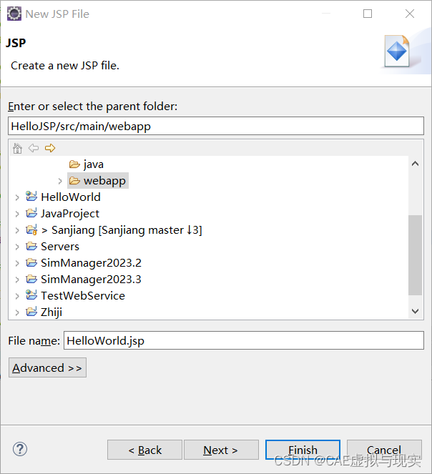Click the Sanjiang repository project icon
This screenshot has width=432, height=474.
pos(31,229)
